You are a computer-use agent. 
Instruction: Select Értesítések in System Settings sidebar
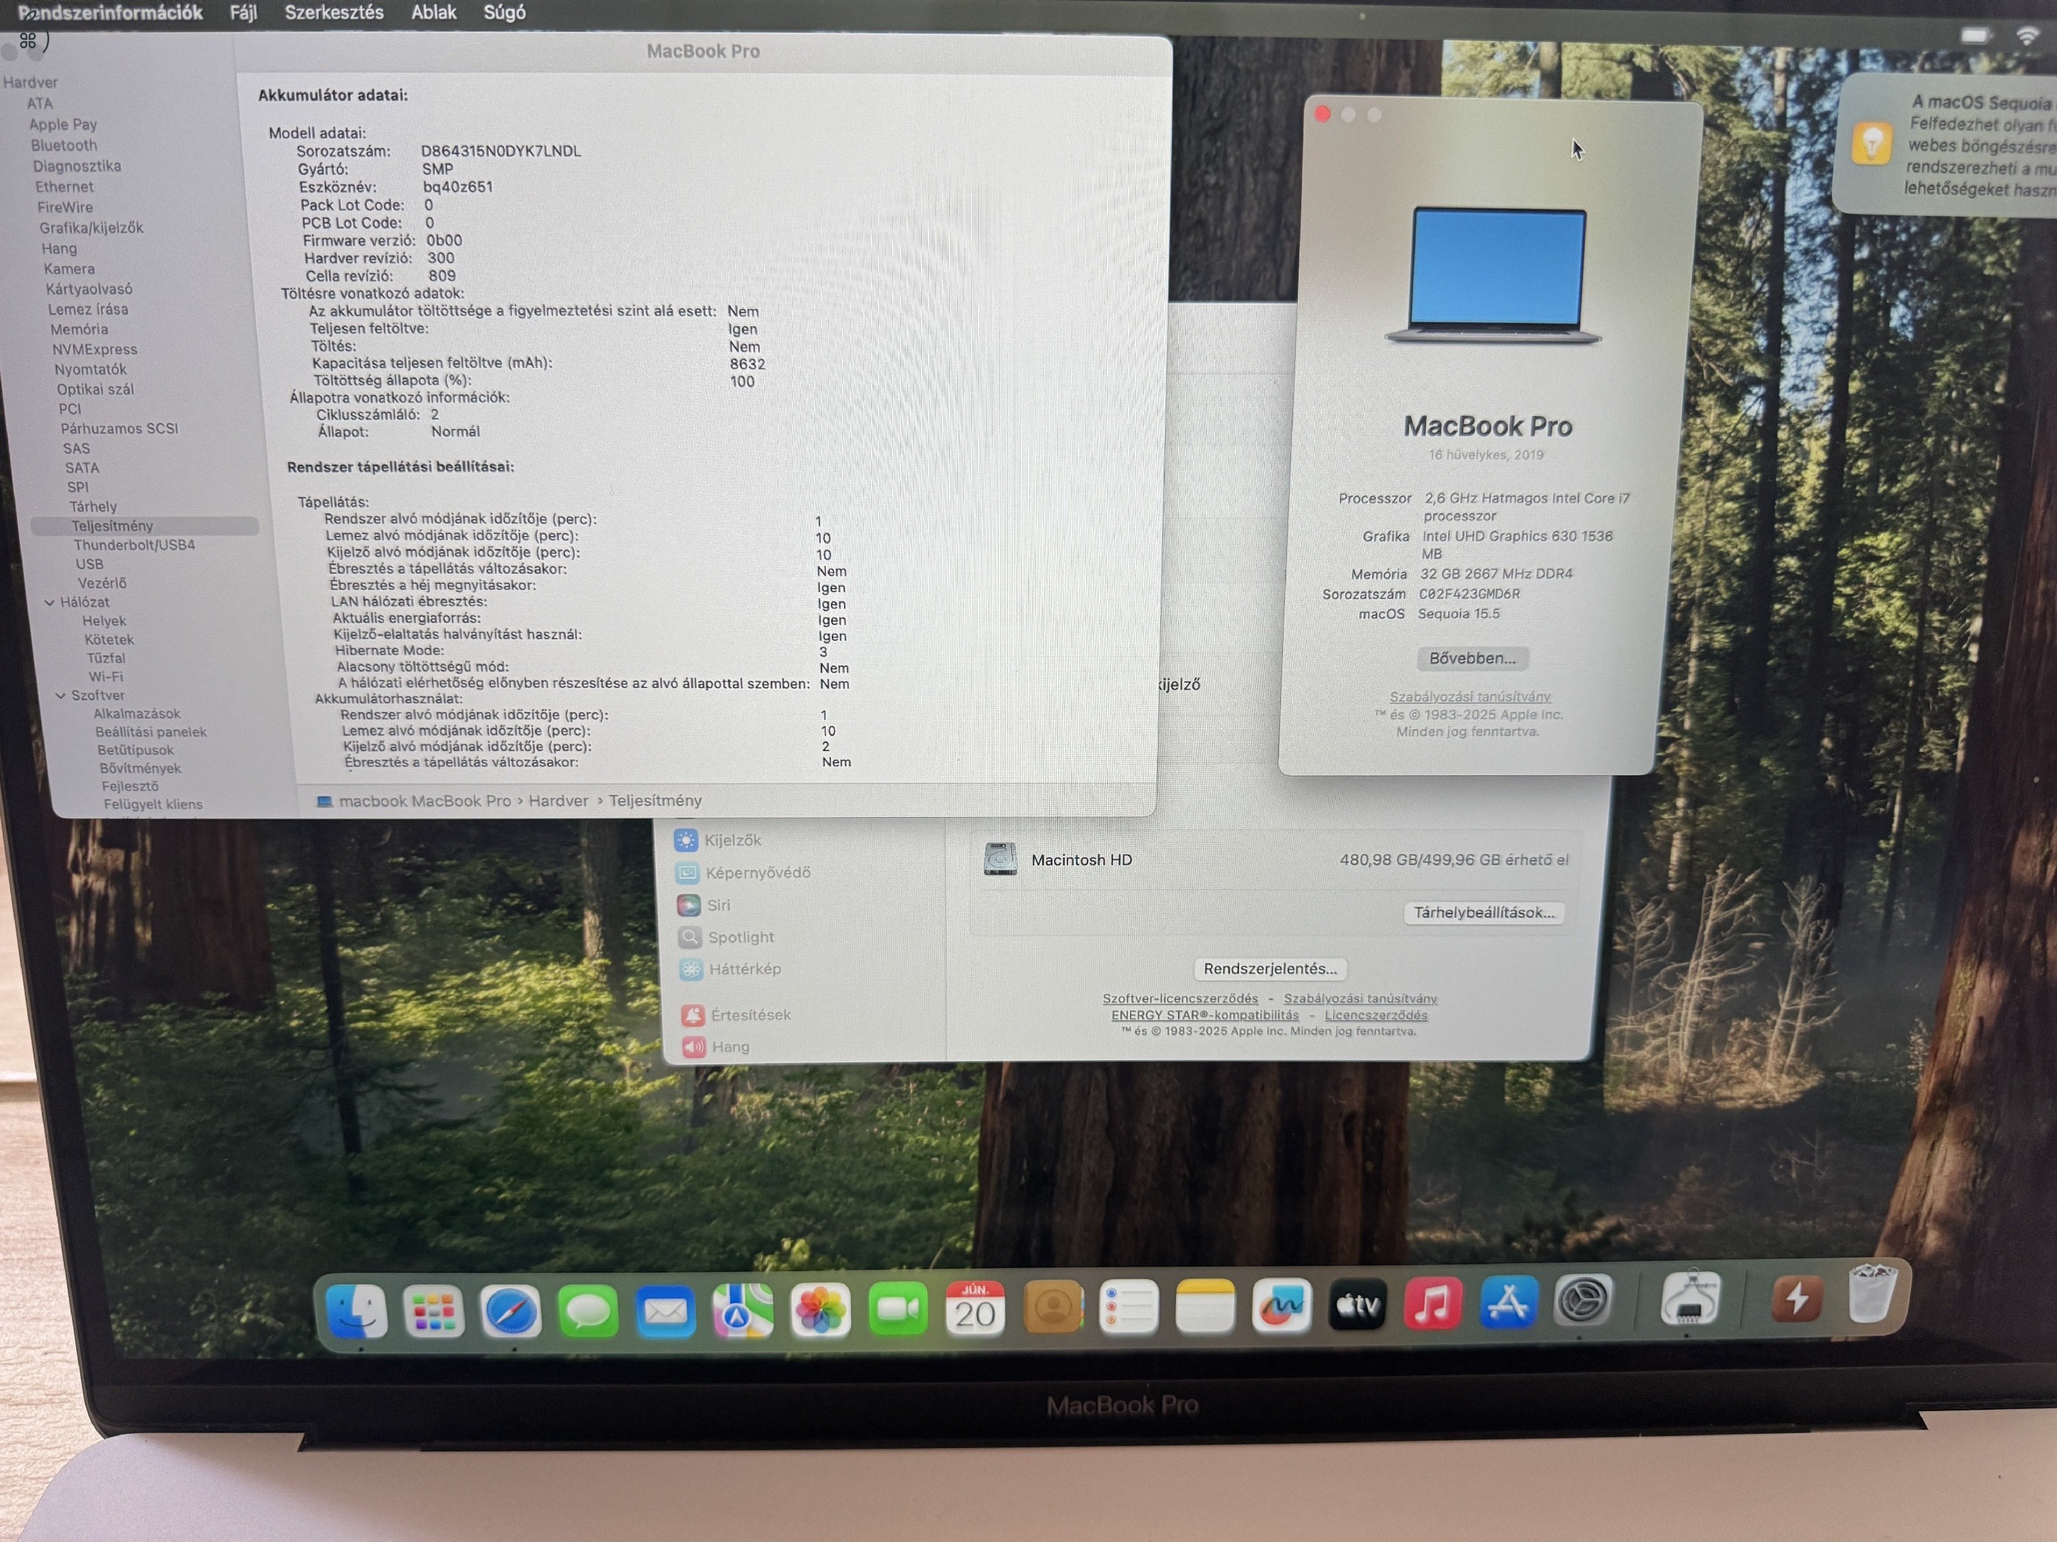[x=736, y=1015]
